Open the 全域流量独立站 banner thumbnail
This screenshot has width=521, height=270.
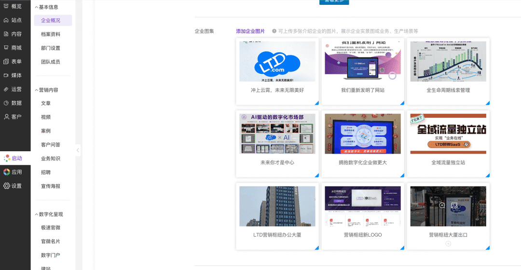tap(448, 134)
